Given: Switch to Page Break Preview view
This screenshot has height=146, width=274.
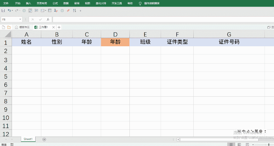Looking at the screenshot, I should pos(247,144).
